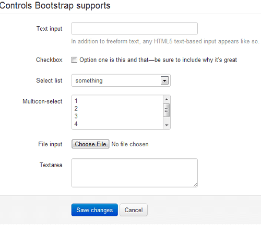
Task: Click the multi-select scroll down arrow
Action: coord(167,125)
